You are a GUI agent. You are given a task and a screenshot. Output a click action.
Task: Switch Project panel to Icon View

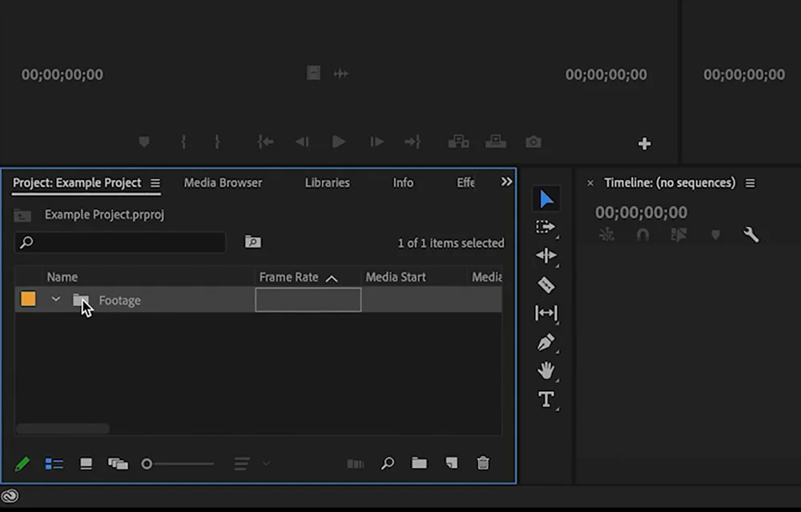[x=86, y=463]
